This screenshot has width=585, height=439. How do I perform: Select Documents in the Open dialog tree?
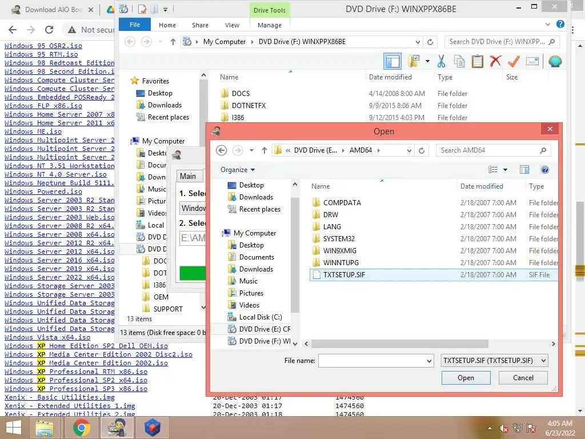[257, 257]
